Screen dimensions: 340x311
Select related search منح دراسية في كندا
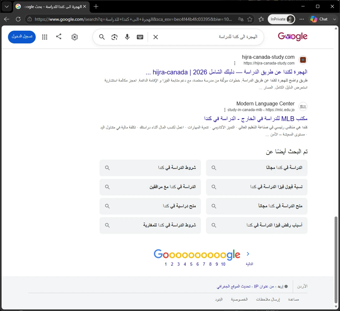150,206
